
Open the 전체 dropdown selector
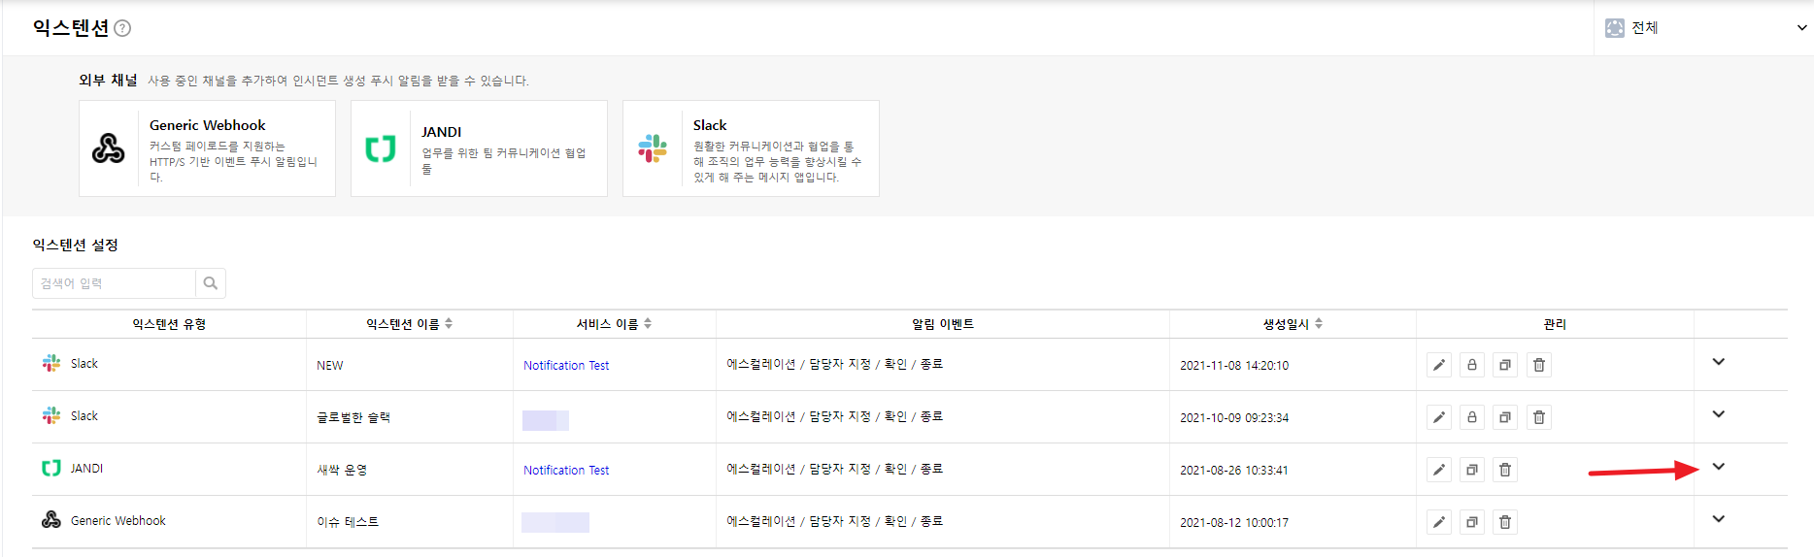(x=1704, y=28)
